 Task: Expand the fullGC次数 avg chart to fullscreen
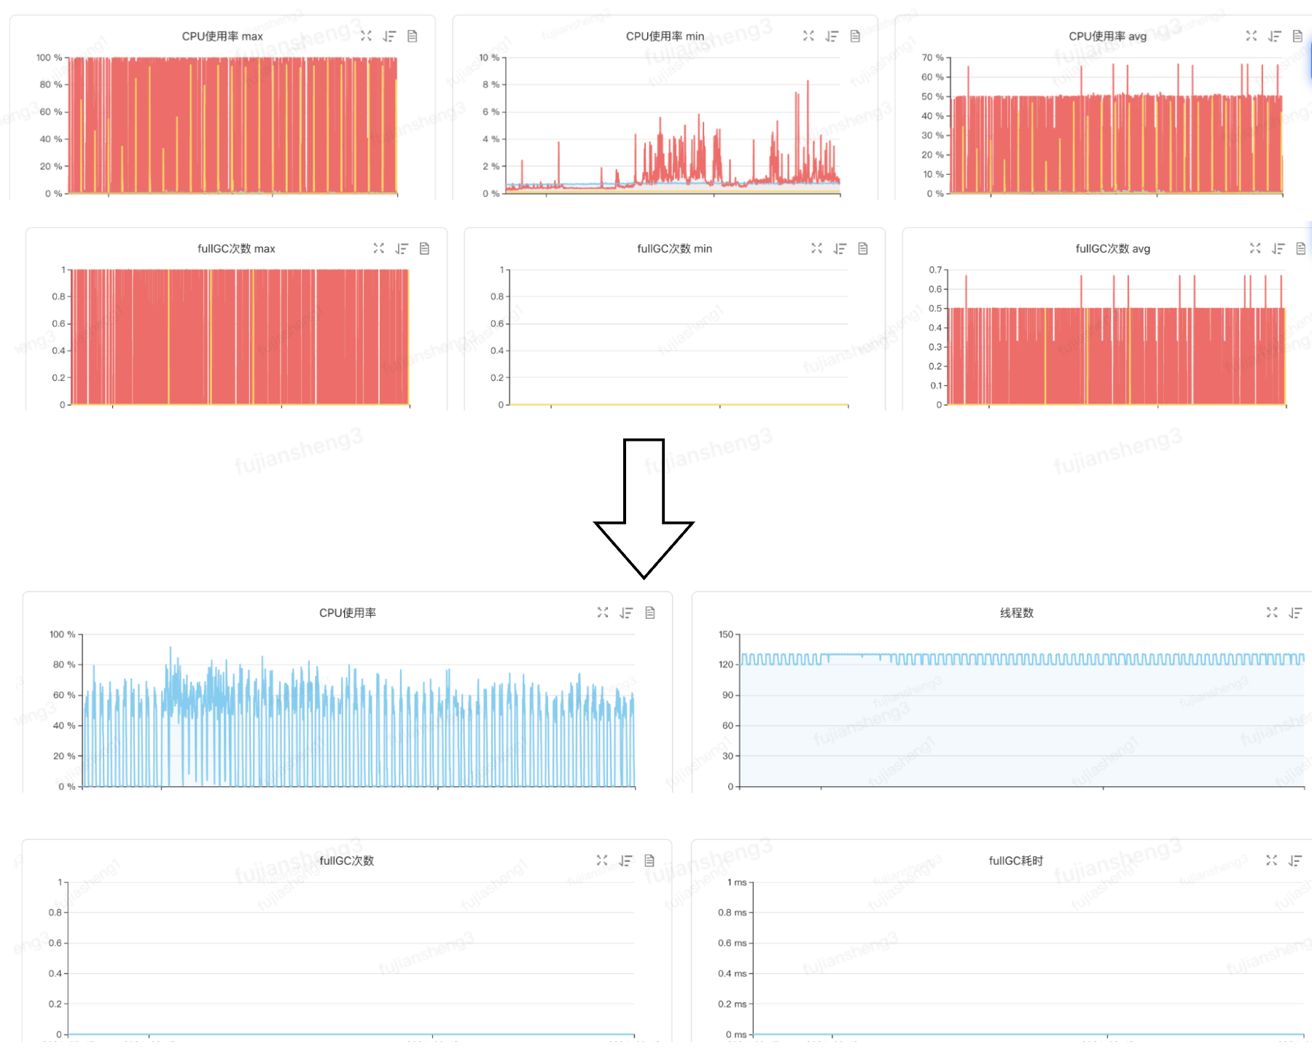tap(1255, 248)
